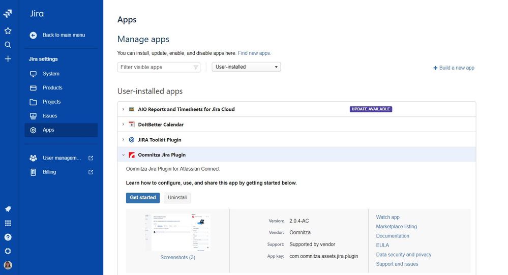Click the Issues list icon
This screenshot has height=275, width=508.
(33, 116)
